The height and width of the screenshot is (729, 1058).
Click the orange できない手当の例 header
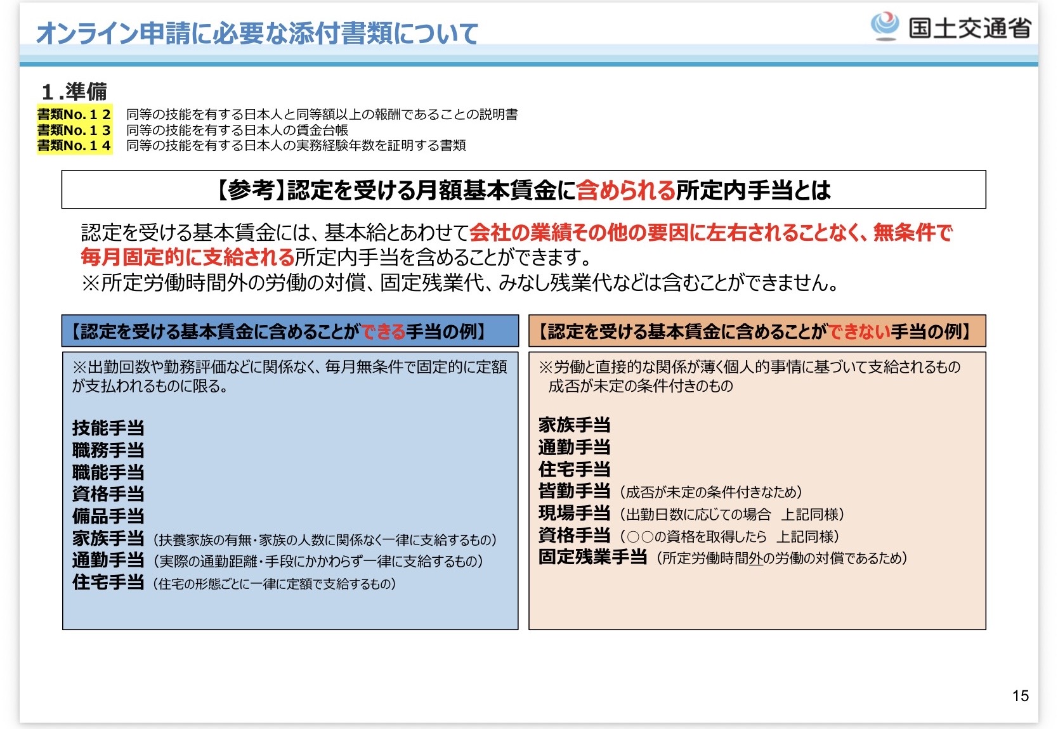(x=757, y=331)
